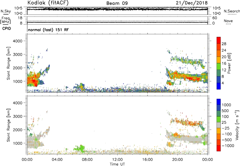Click the gray -25 to 25 velocity colorbar segment

[219, 125]
